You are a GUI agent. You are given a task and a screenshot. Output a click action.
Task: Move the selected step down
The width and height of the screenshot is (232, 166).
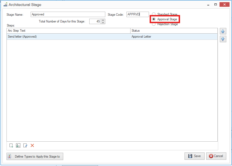point(223,39)
